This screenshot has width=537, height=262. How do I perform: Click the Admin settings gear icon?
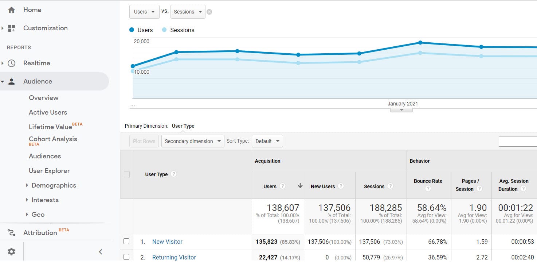[11, 251]
